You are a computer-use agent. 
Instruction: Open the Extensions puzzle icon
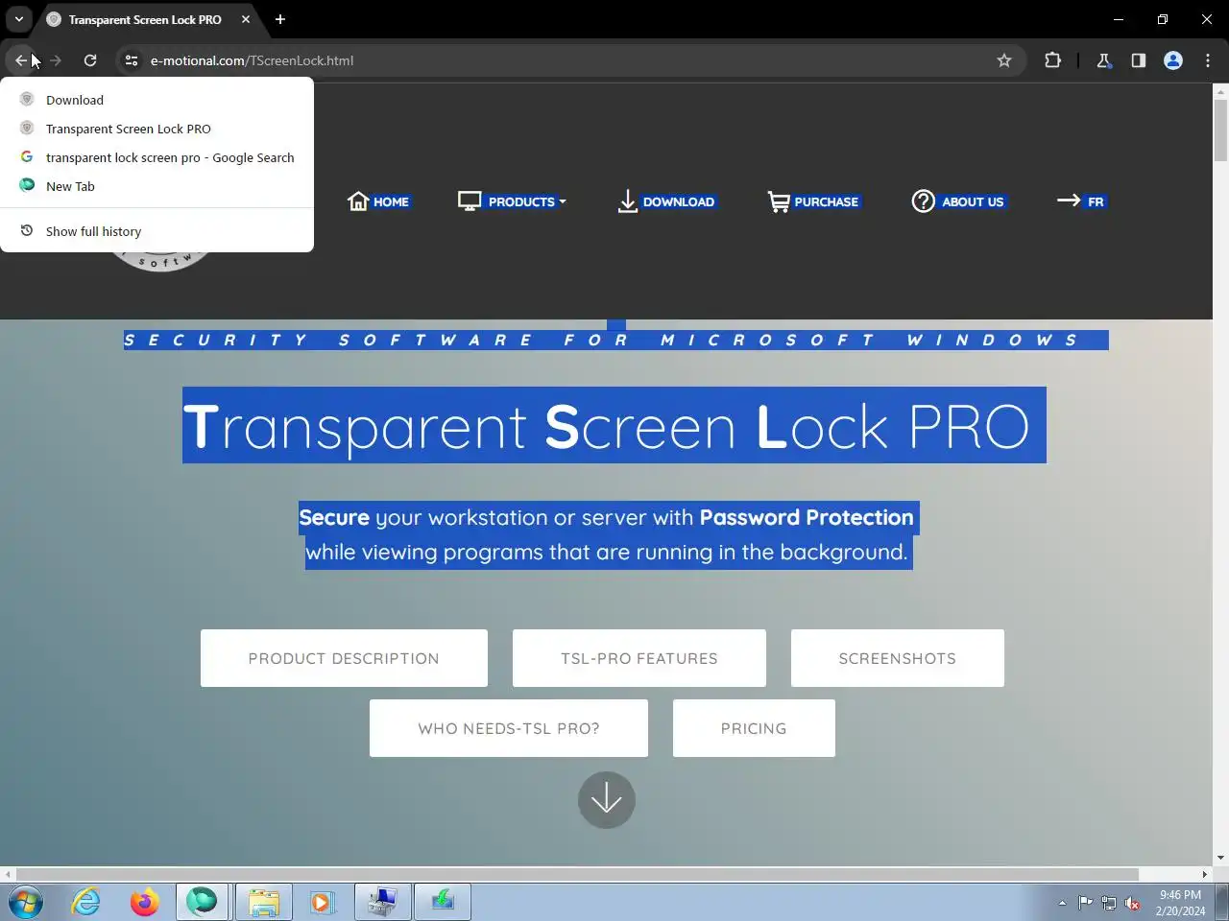tap(1052, 60)
